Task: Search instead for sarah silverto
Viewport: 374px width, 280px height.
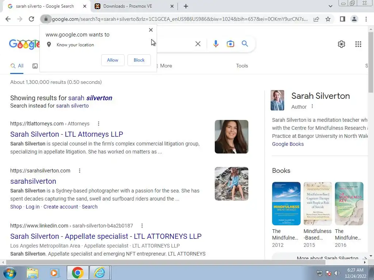Action: coord(72,106)
